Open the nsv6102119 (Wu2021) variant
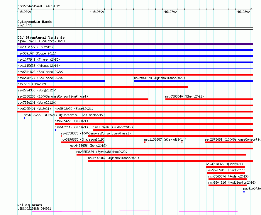 click(x=71, y=127)
